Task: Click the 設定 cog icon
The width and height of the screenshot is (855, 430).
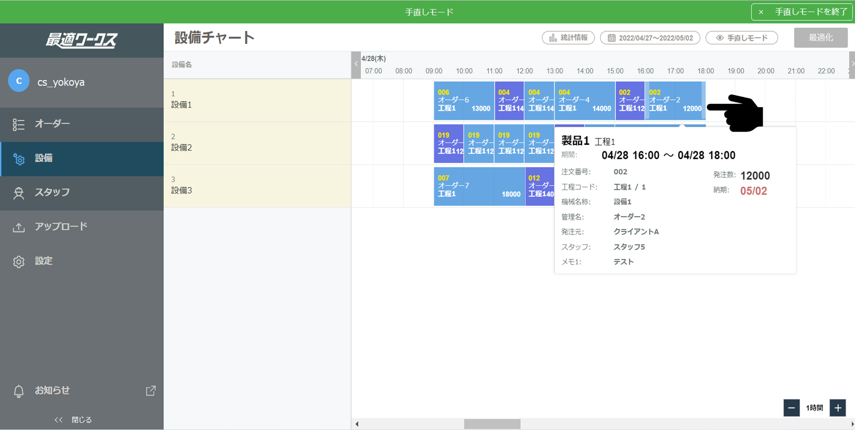Action: coord(18,261)
